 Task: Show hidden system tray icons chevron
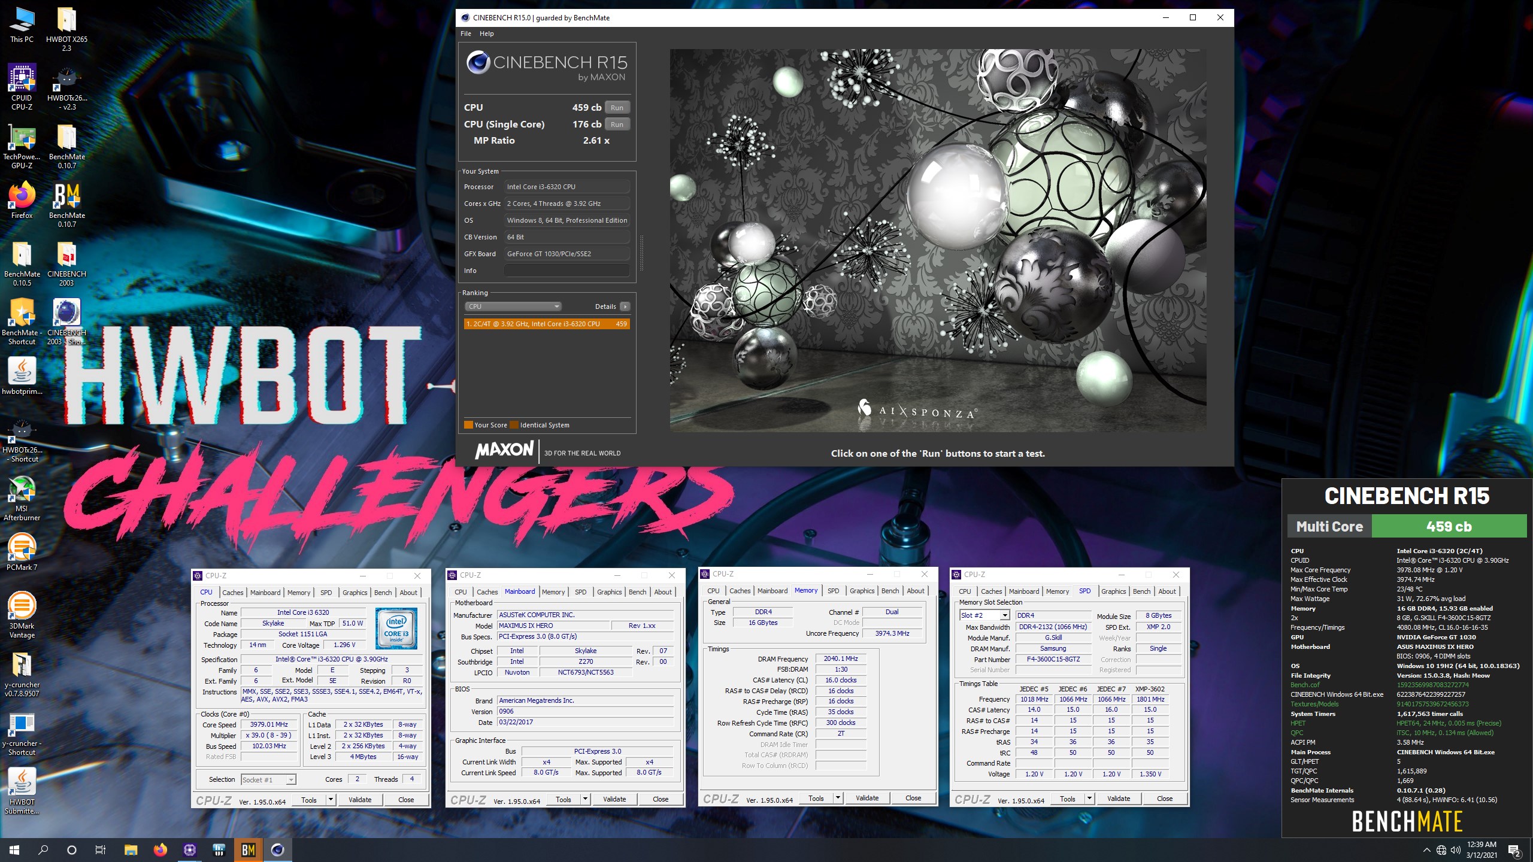click(x=1426, y=850)
